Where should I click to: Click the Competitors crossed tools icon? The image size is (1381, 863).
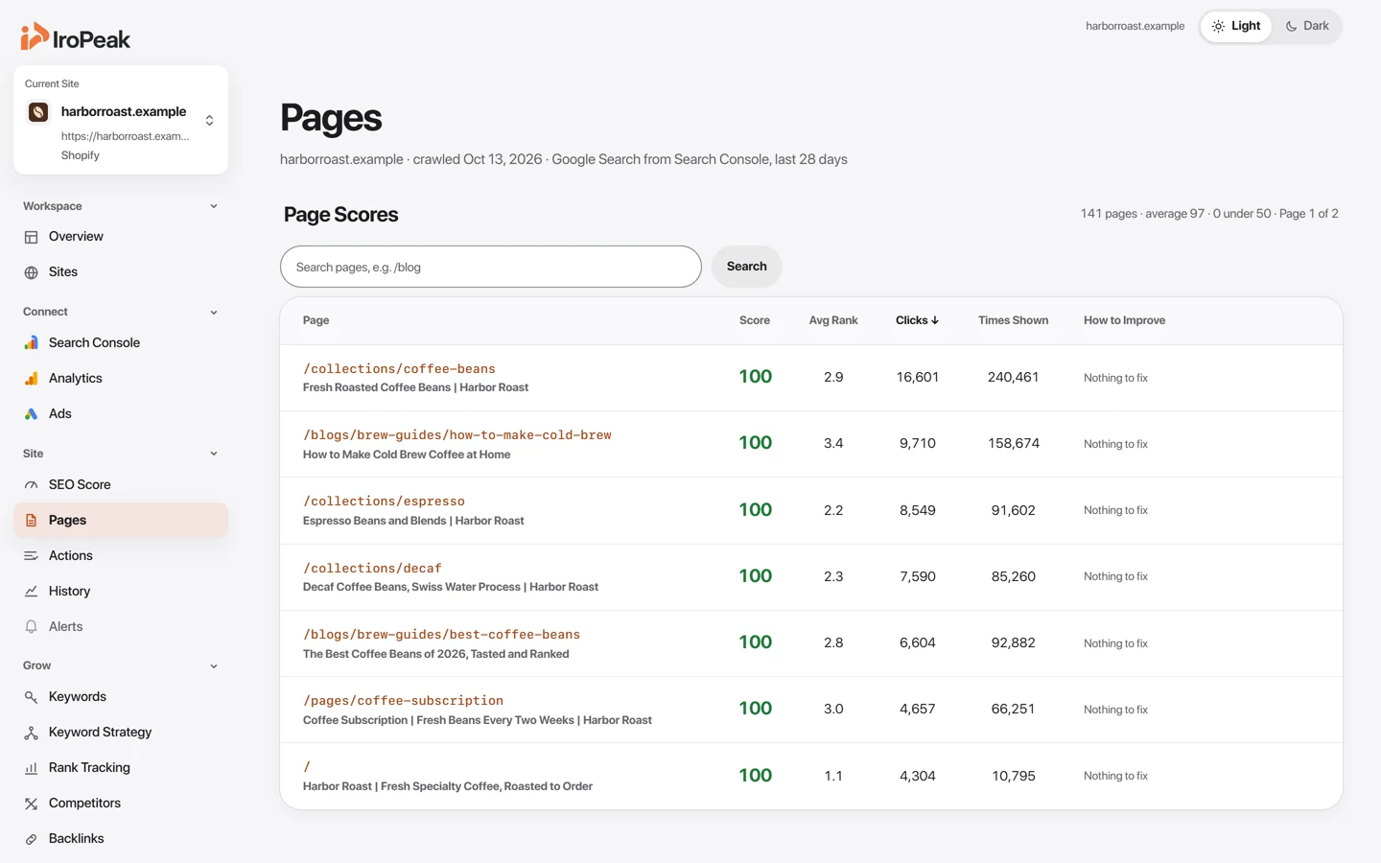pos(31,804)
